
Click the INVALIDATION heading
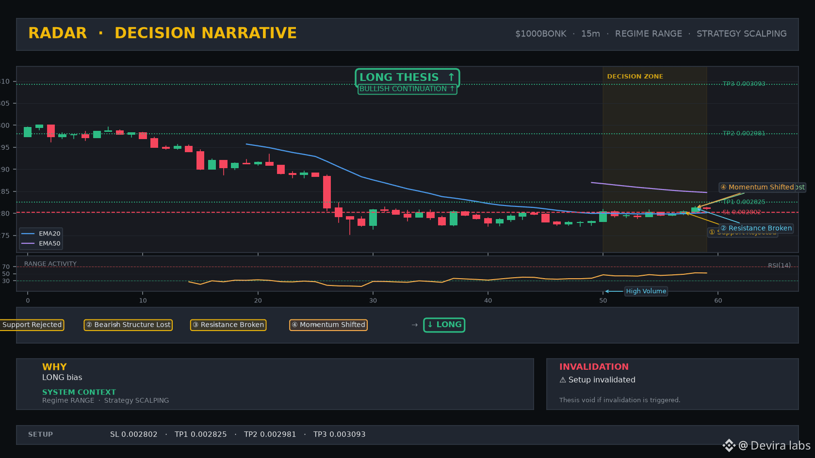click(x=594, y=367)
